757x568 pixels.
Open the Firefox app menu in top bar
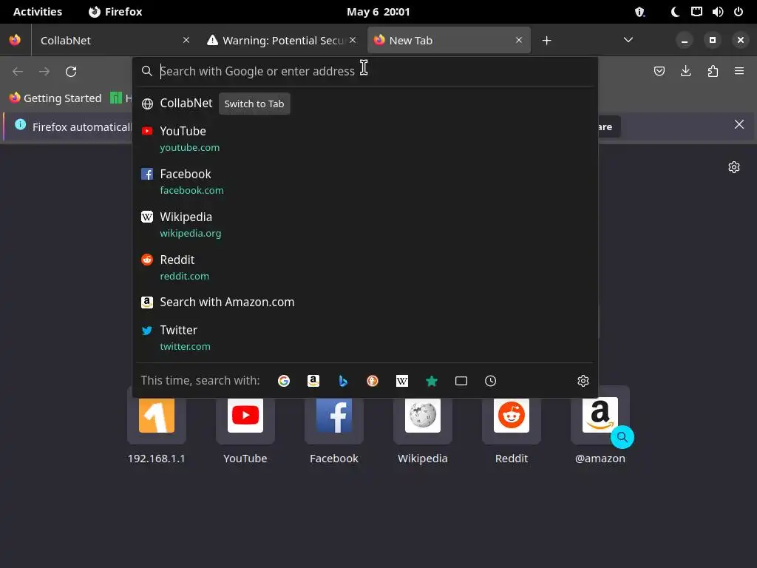point(115,12)
